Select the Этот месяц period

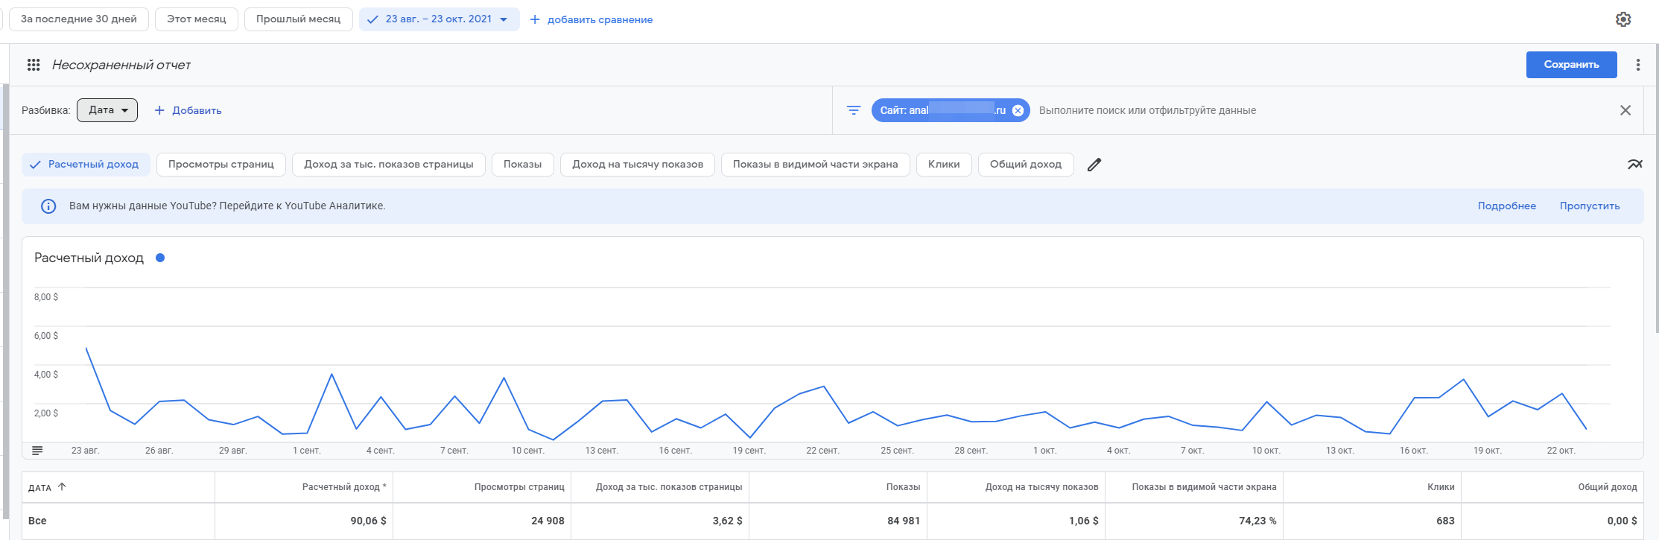[x=196, y=19]
